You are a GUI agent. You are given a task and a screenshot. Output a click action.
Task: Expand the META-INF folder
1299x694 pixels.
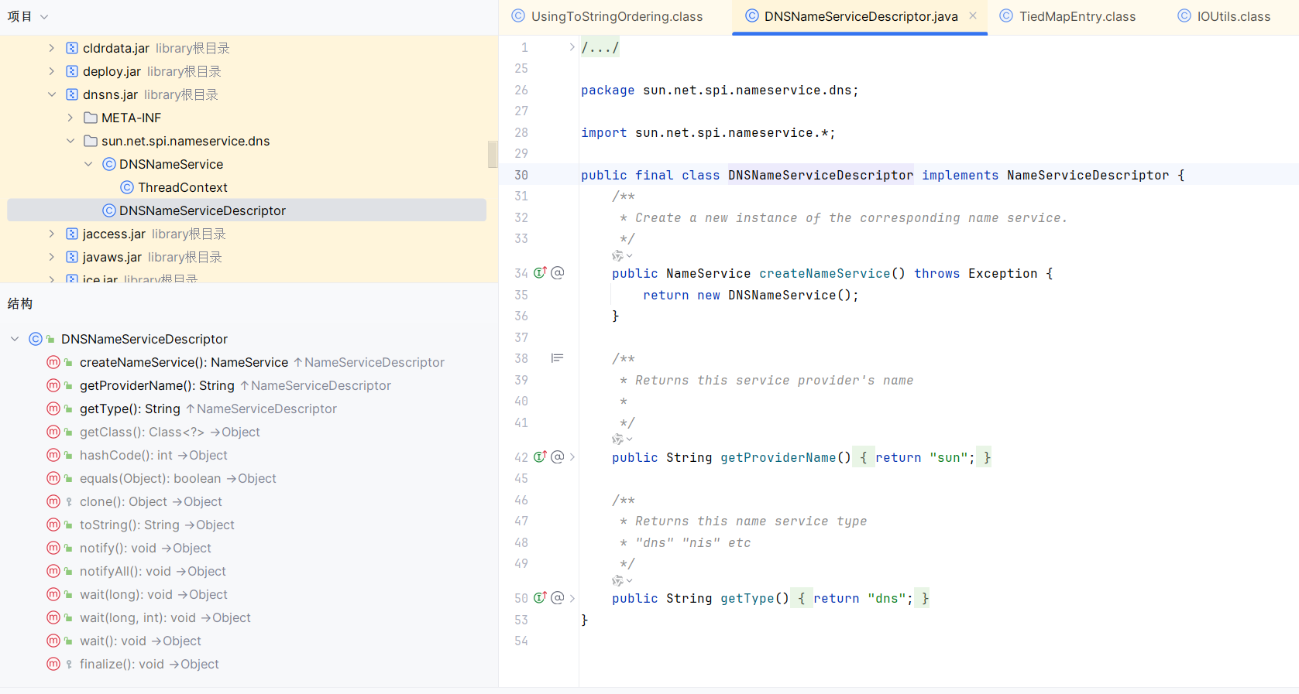pyautogui.click(x=70, y=118)
